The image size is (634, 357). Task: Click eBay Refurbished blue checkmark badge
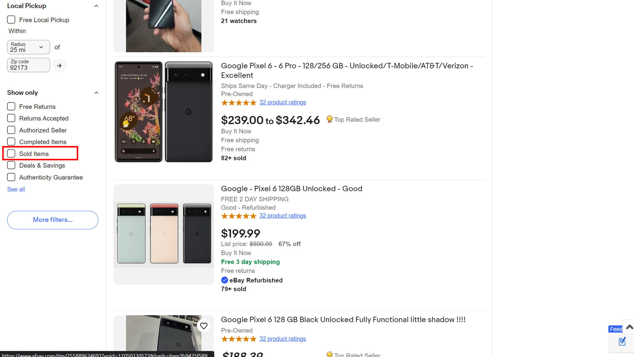pyautogui.click(x=225, y=280)
